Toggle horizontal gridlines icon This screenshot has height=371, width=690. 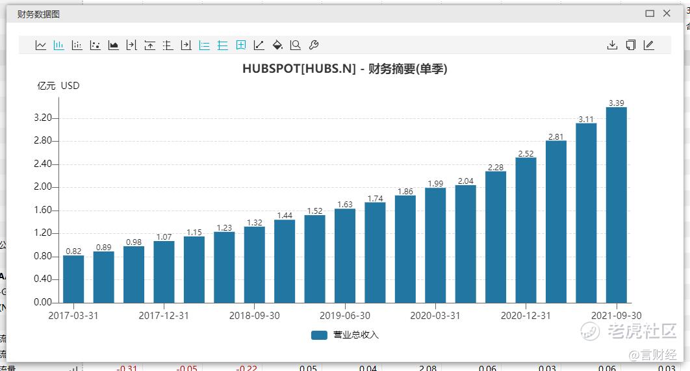coord(223,45)
